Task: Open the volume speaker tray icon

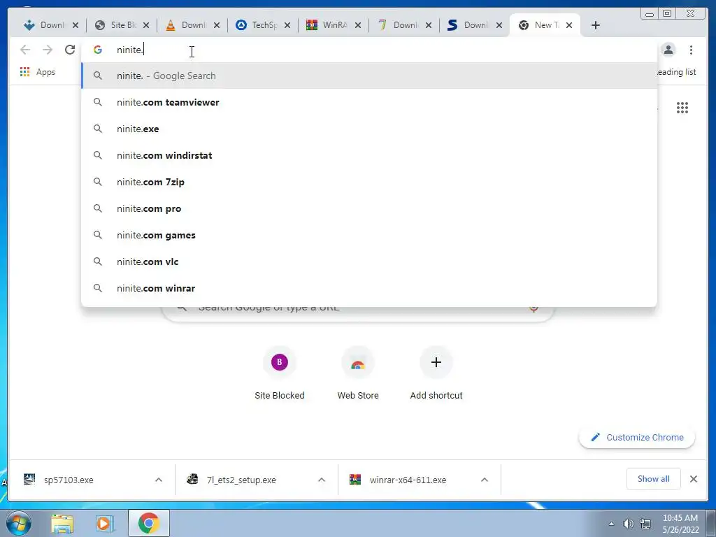Action: click(x=629, y=524)
